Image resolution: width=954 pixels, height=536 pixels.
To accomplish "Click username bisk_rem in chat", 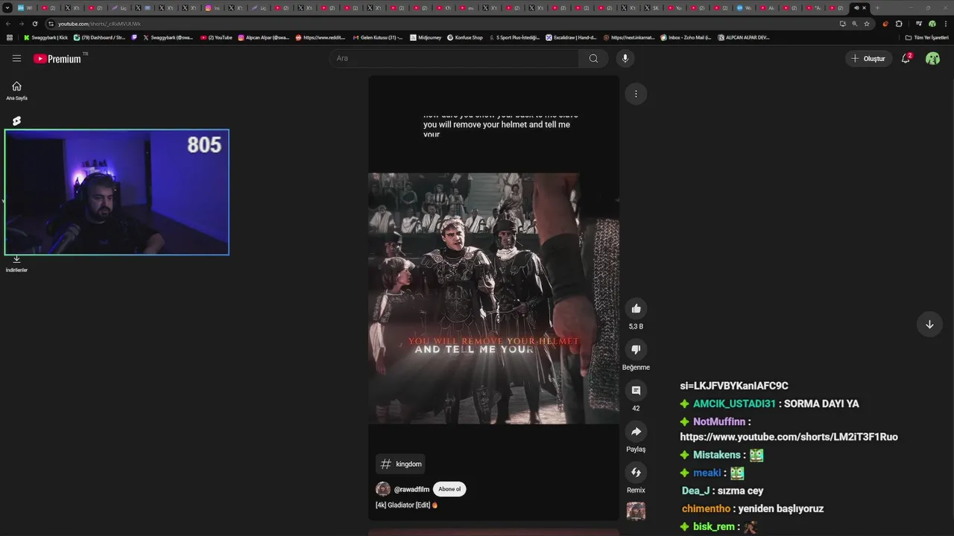I will 714,526.
